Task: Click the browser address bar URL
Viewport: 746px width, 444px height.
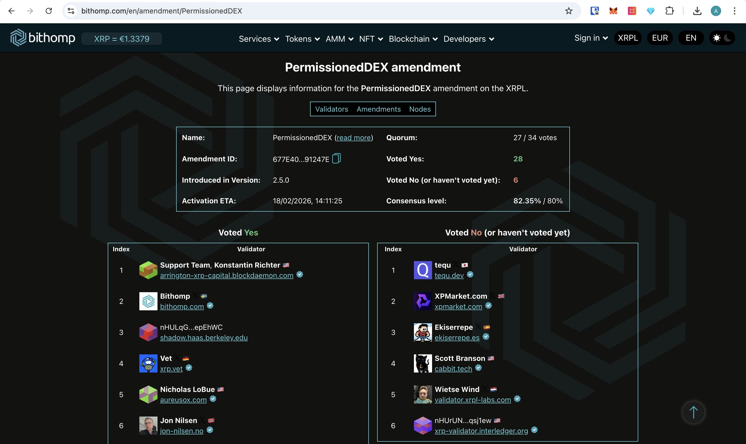Action: point(162,11)
